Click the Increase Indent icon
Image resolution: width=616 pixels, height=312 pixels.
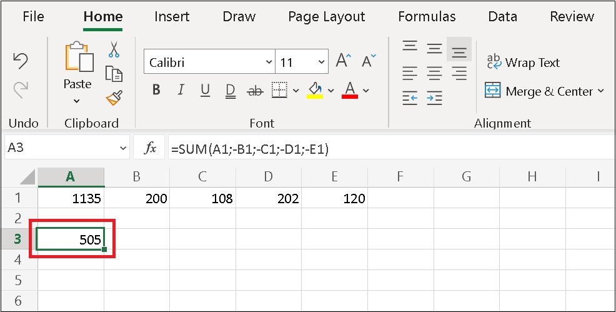[434, 98]
